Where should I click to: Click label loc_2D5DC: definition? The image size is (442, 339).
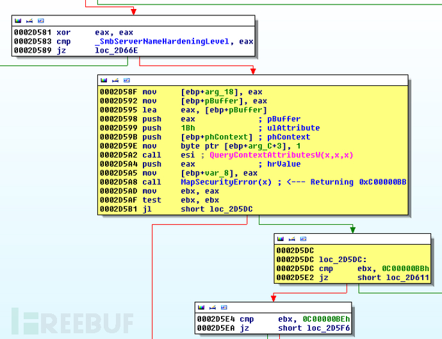(x=343, y=260)
